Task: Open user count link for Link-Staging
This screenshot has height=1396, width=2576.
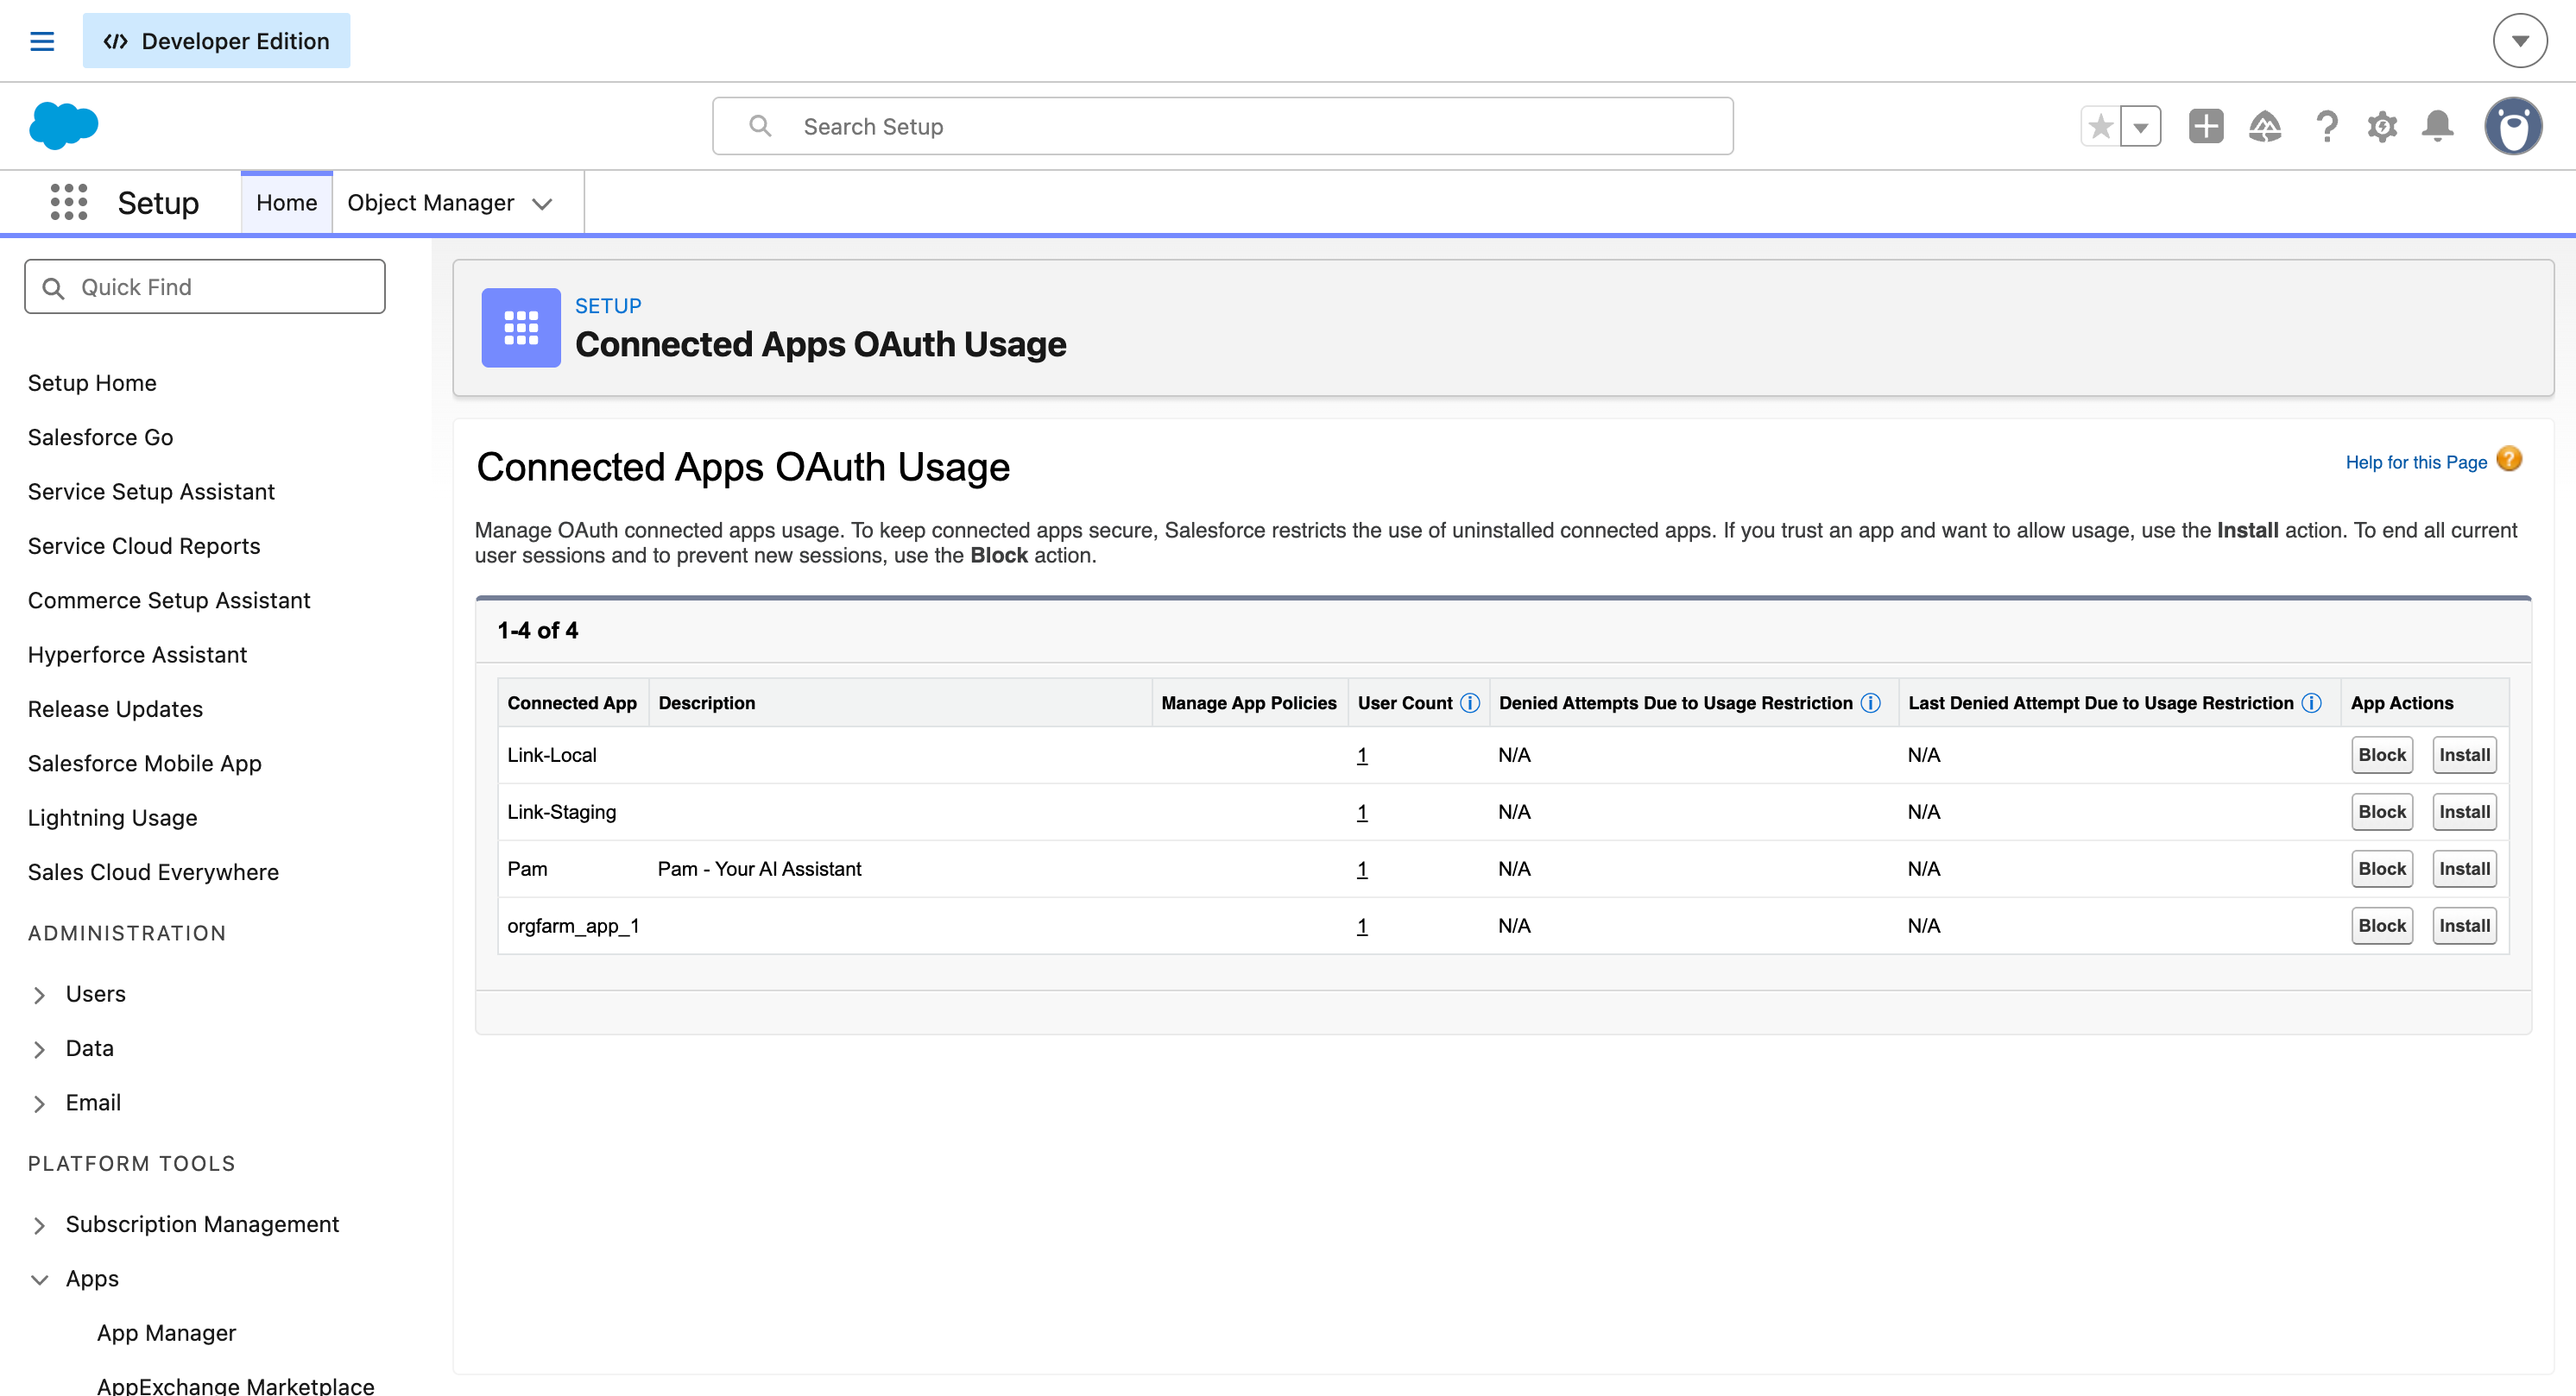Action: pos(1362,813)
